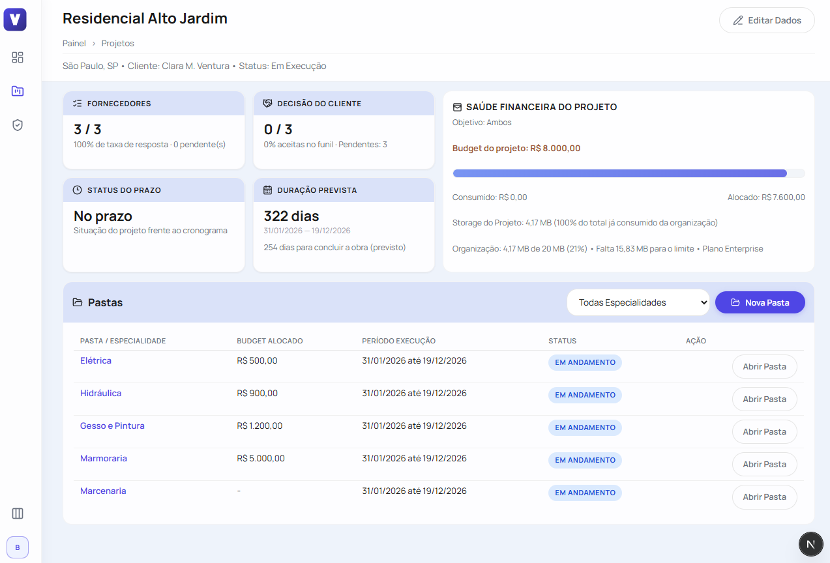Click the clock icon in Status do Prazo

pyautogui.click(x=77, y=190)
